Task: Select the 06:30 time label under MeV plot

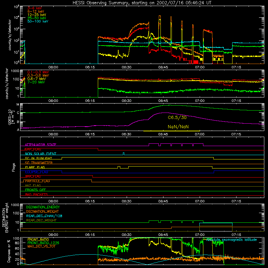Action: (x=127, y=101)
